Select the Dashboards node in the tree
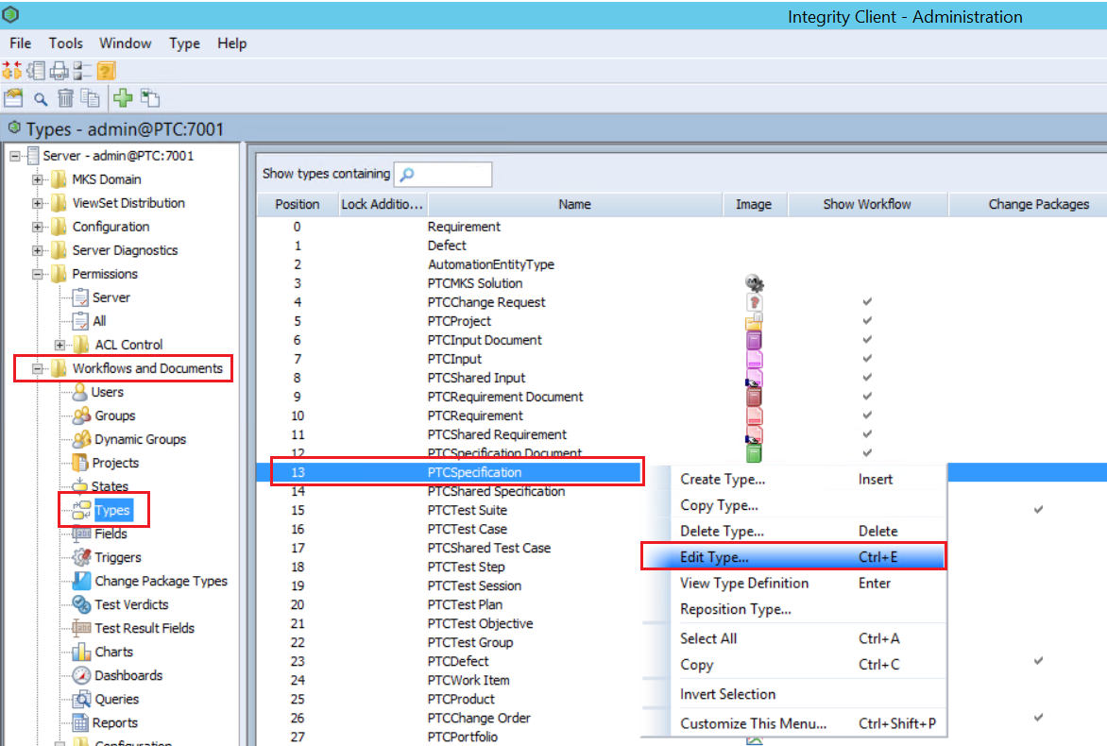This screenshot has height=746, width=1107. [x=128, y=675]
